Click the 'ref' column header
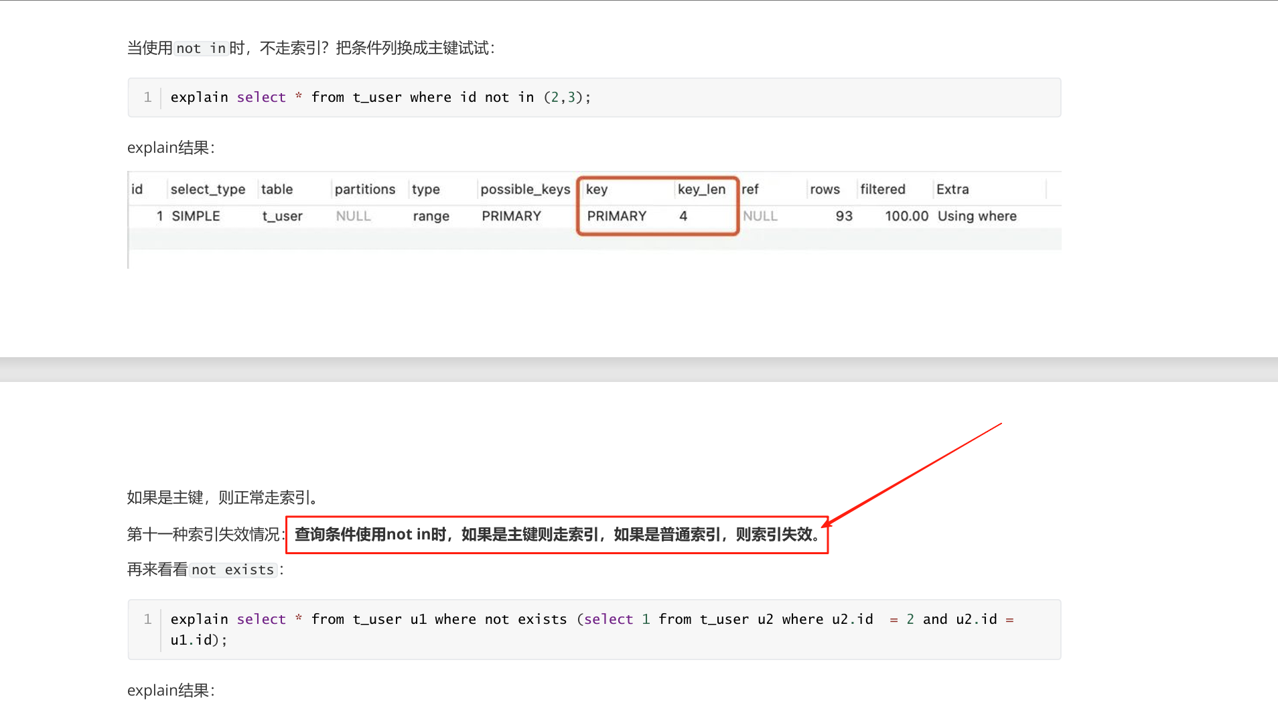This screenshot has height=711, width=1278. pyautogui.click(x=750, y=190)
